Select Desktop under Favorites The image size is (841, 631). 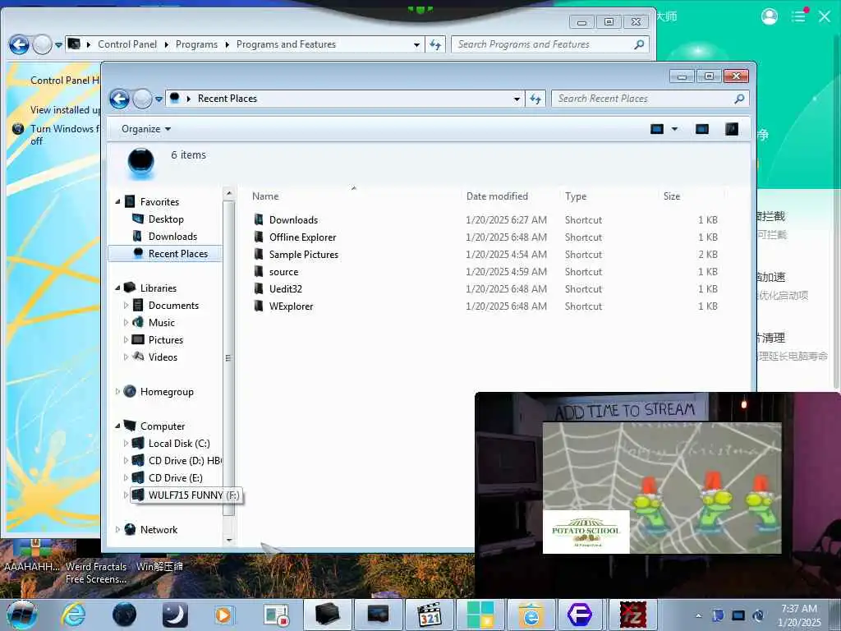(x=166, y=219)
